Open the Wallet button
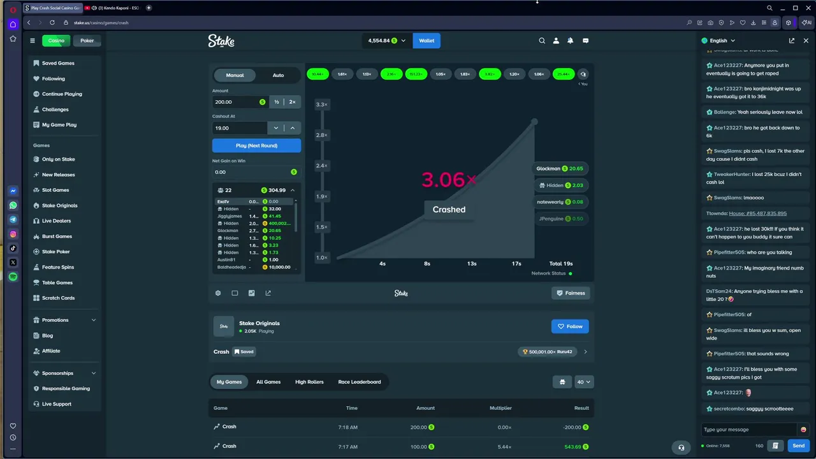The height and width of the screenshot is (459, 816). (426, 41)
